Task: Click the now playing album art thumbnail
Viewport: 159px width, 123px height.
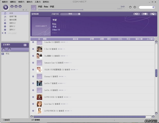Action: [34, 8]
